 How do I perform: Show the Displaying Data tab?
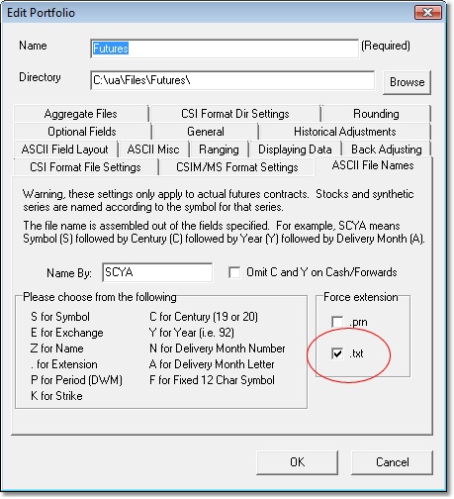coord(295,150)
